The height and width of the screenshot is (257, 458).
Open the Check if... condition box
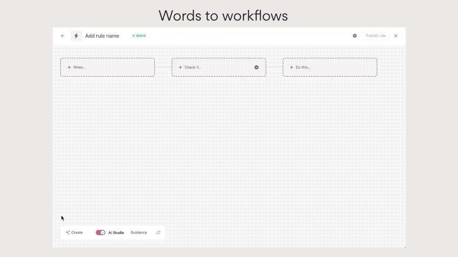tap(215, 67)
